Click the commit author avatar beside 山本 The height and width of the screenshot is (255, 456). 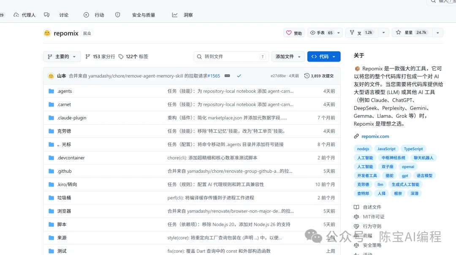pyautogui.click(x=51, y=76)
